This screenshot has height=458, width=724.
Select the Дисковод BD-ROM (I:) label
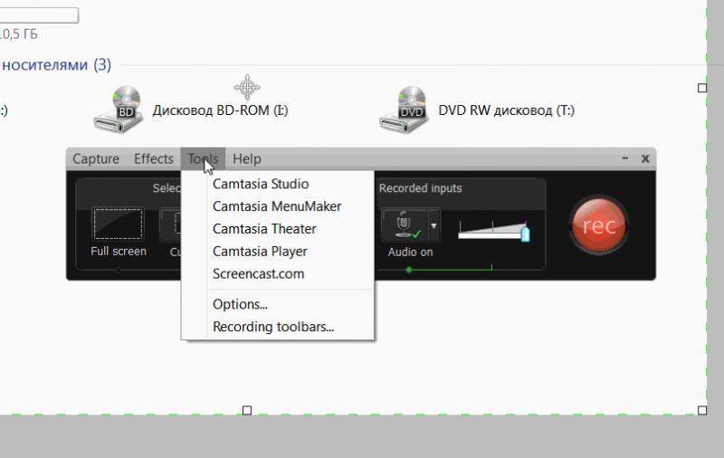point(220,110)
